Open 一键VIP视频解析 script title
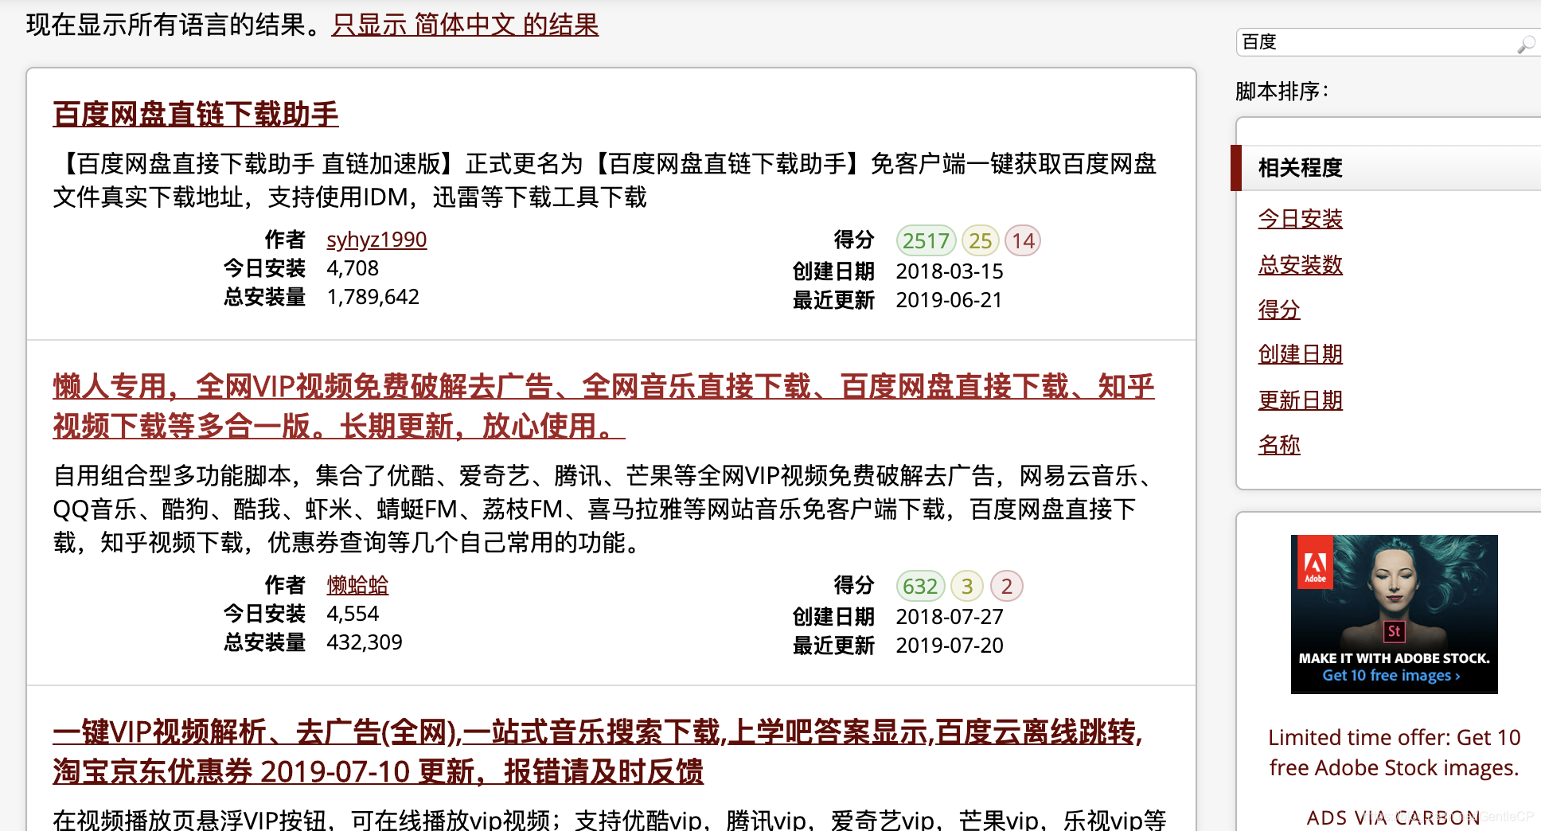Viewport: 1541px width, 831px height. (598, 751)
